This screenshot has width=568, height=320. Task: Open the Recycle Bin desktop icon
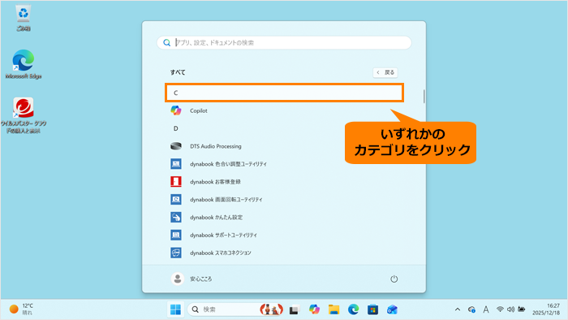24,18
